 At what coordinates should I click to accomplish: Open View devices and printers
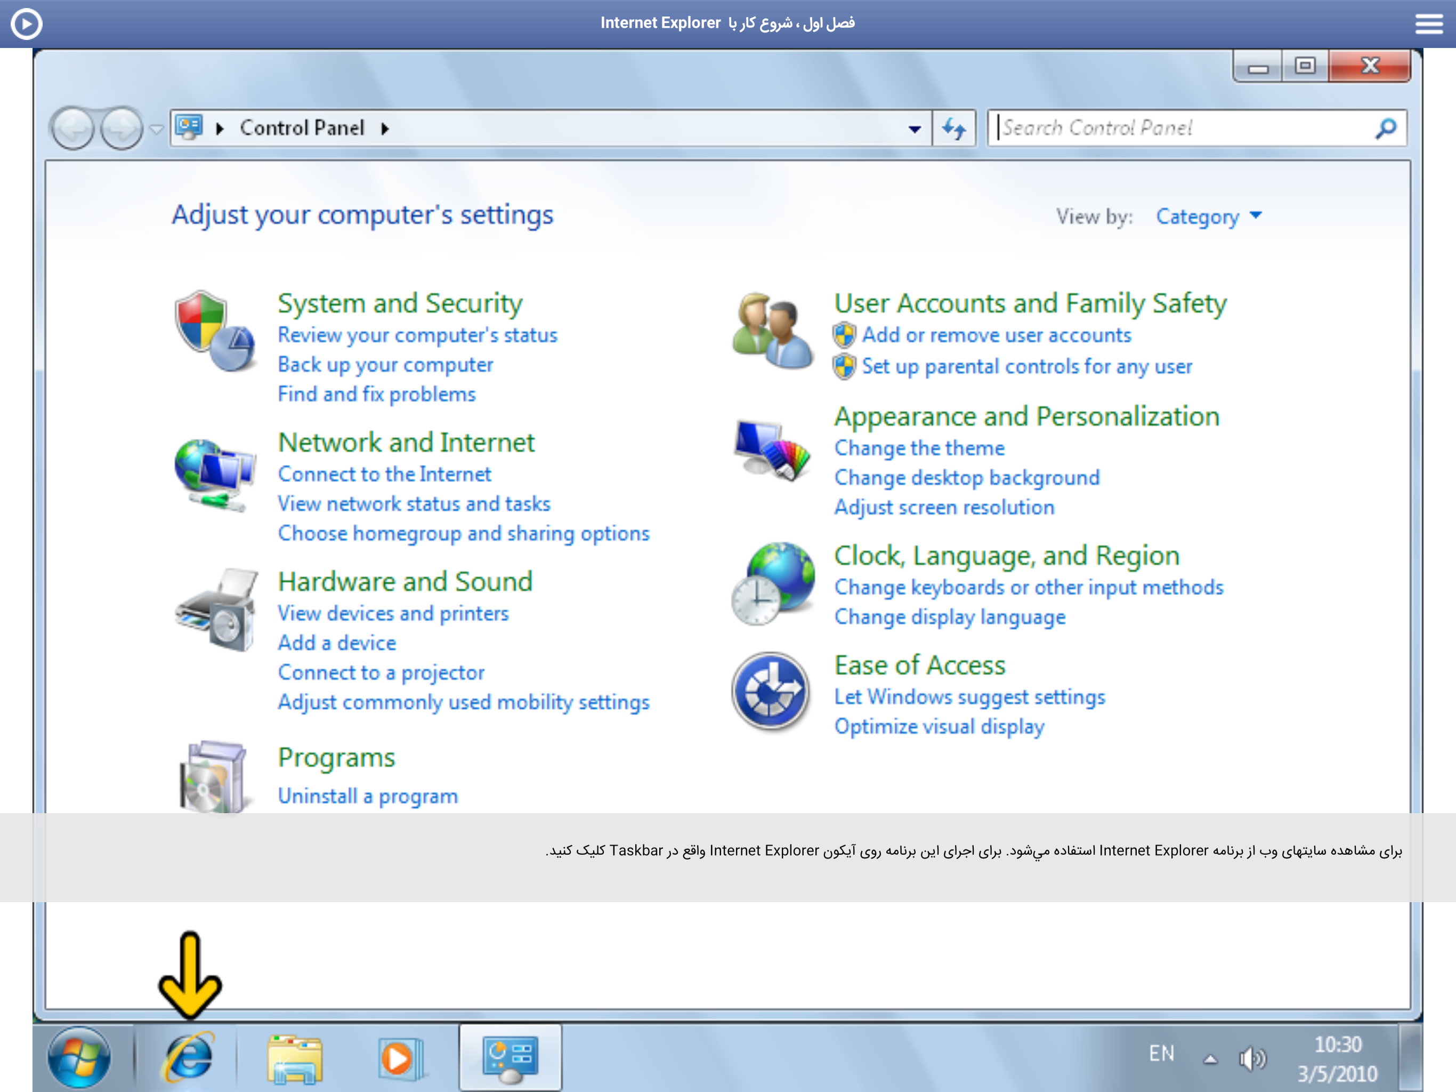point(393,613)
